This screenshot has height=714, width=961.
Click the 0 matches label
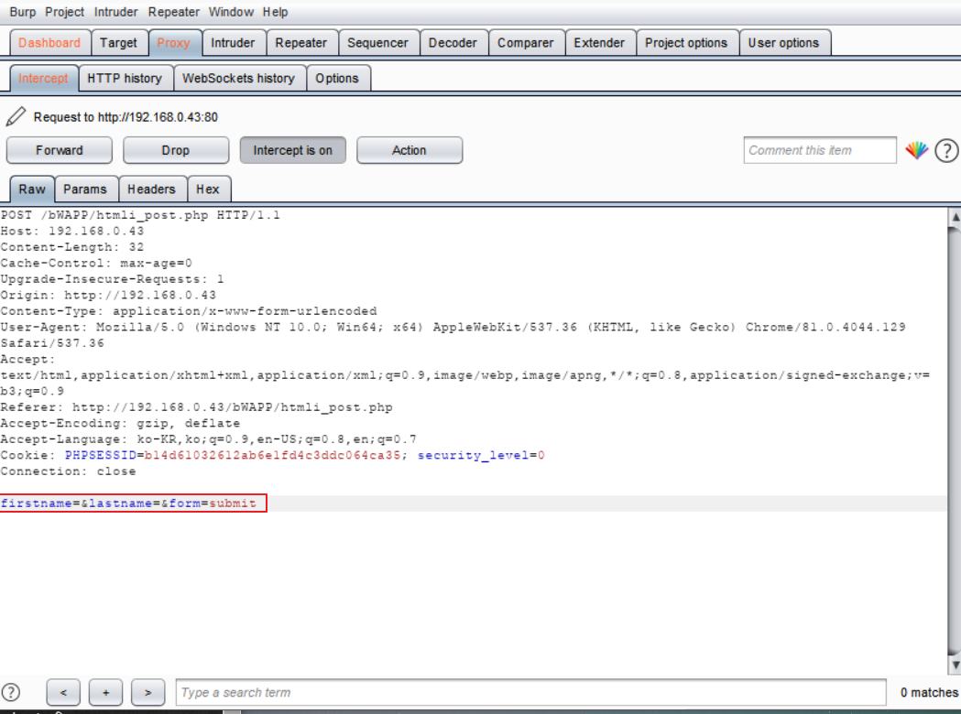(x=929, y=693)
